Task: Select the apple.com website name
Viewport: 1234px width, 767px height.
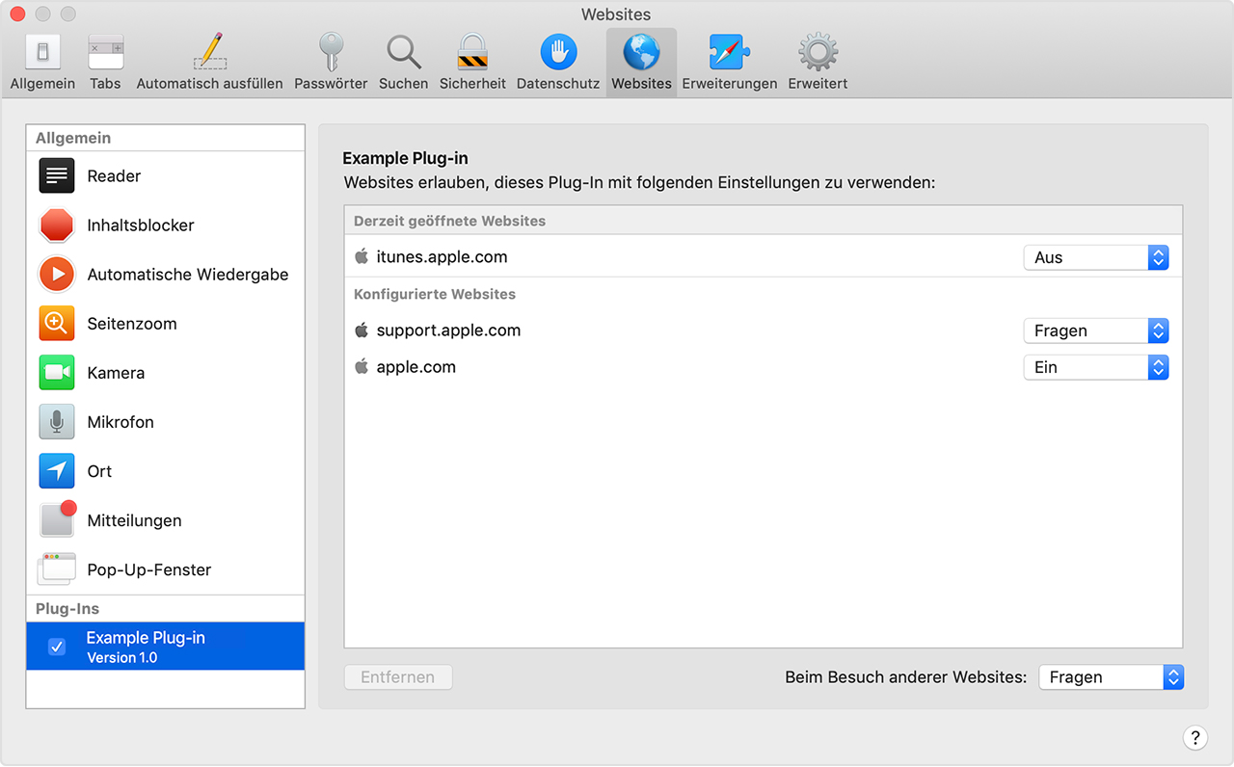Action: (x=416, y=367)
